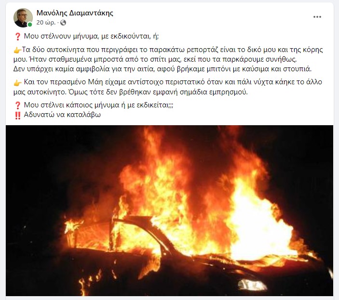Image resolution: width=339 pixels, height=300 pixels.
Task: Click the double exclamation mark emoji
Action: click(x=17, y=115)
